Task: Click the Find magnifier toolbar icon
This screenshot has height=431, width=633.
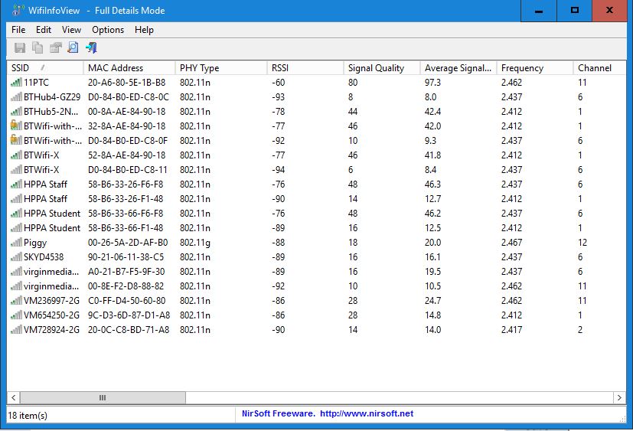Action: [x=73, y=48]
